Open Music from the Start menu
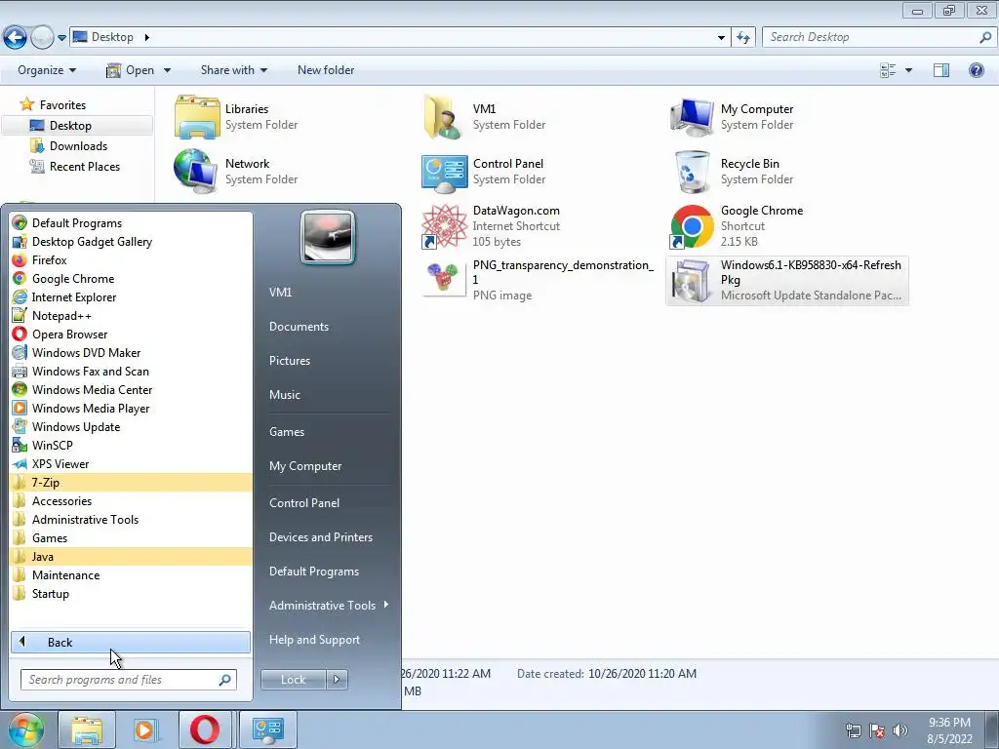 click(x=284, y=395)
